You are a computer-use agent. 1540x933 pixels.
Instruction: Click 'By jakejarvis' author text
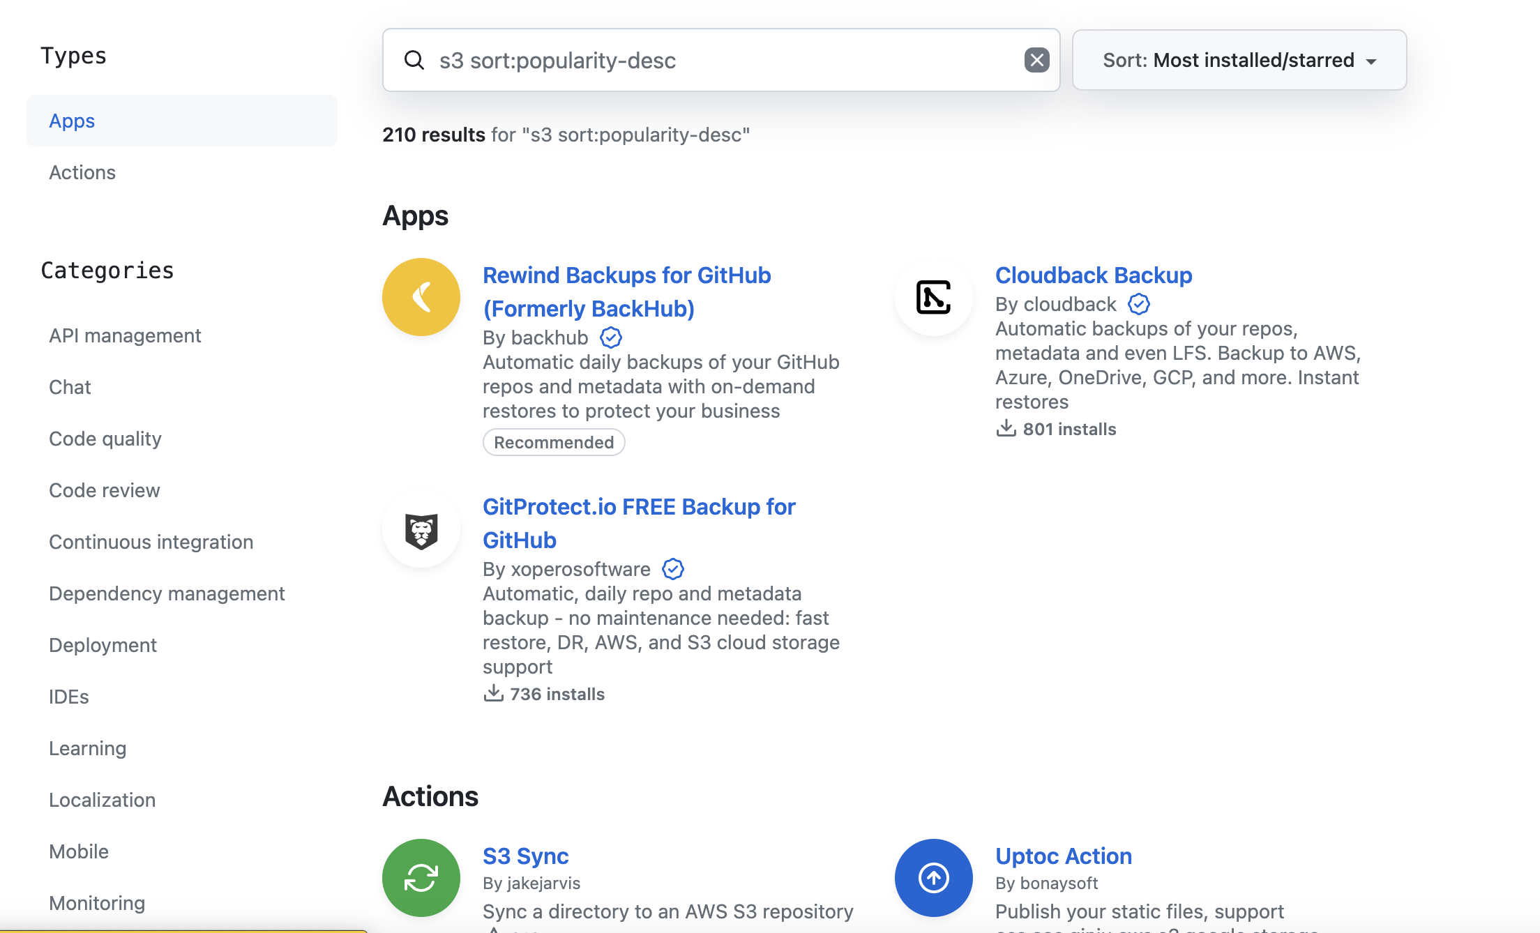tap(531, 883)
